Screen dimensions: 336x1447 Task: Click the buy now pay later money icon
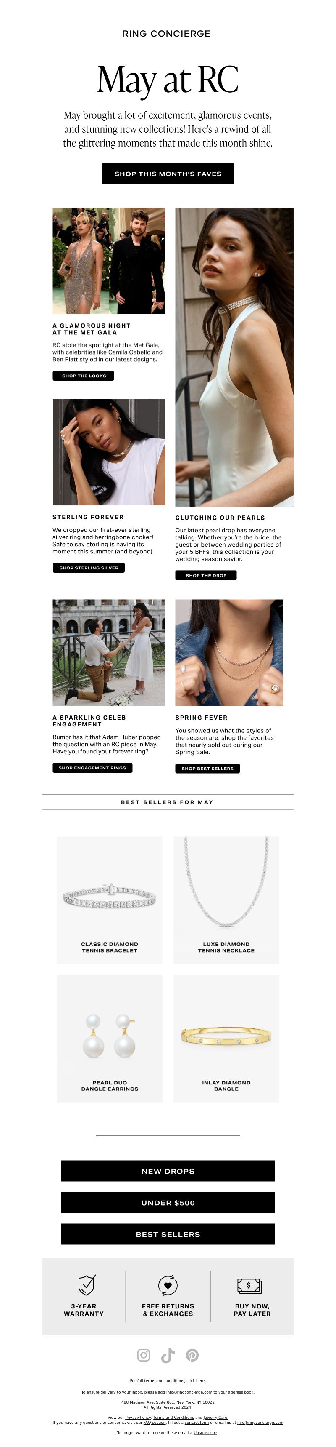point(249,1285)
